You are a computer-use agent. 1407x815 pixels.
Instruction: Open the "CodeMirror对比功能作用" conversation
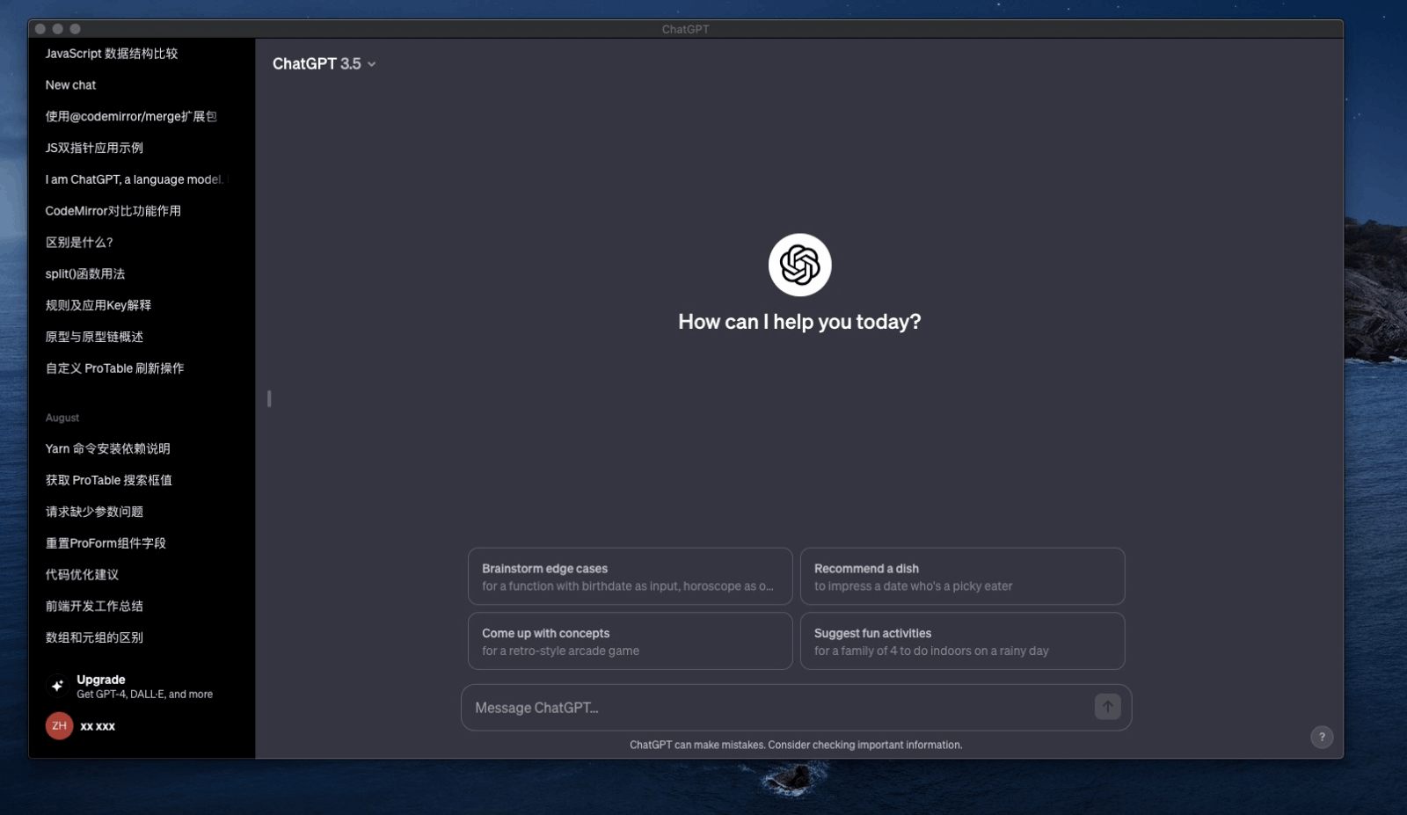tap(114, 210)
